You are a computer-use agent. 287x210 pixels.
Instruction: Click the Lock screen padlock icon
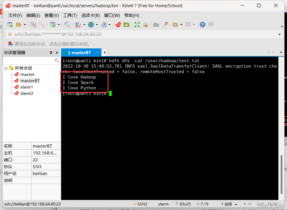(146, 24)
